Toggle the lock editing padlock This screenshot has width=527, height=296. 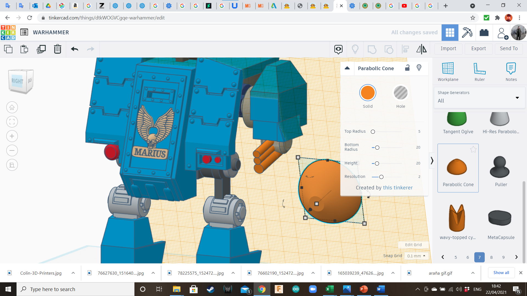(x=407, y=68)
